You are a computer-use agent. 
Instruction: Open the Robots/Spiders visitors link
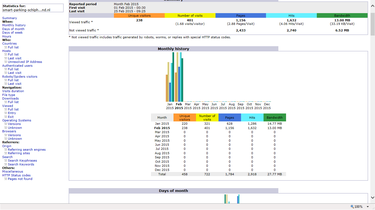pos(20,77)
